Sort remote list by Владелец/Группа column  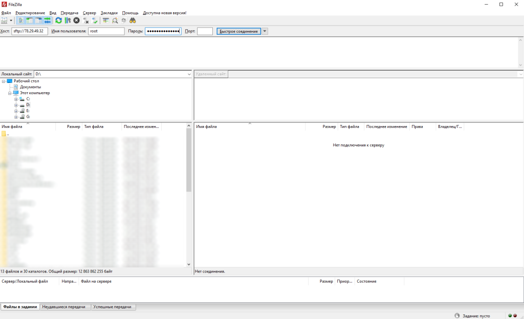pos(450,127)
